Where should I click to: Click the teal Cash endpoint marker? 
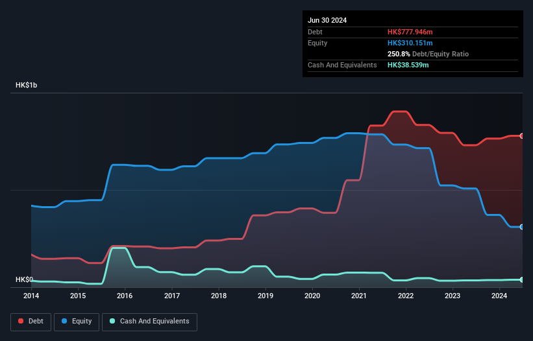(522, 279)
